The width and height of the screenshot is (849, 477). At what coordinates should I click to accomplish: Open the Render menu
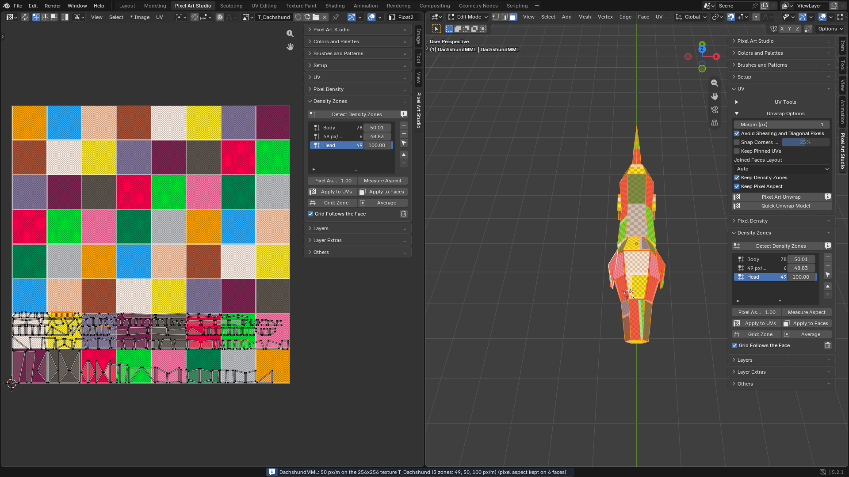[x=53, y=6]
